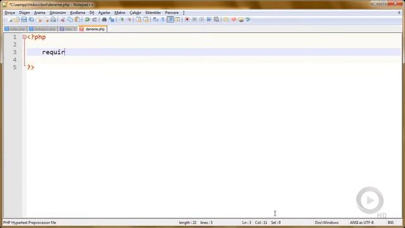Click the Open file folder icon
The height and width of the screenshot is (228, 405).
point(16,20)
